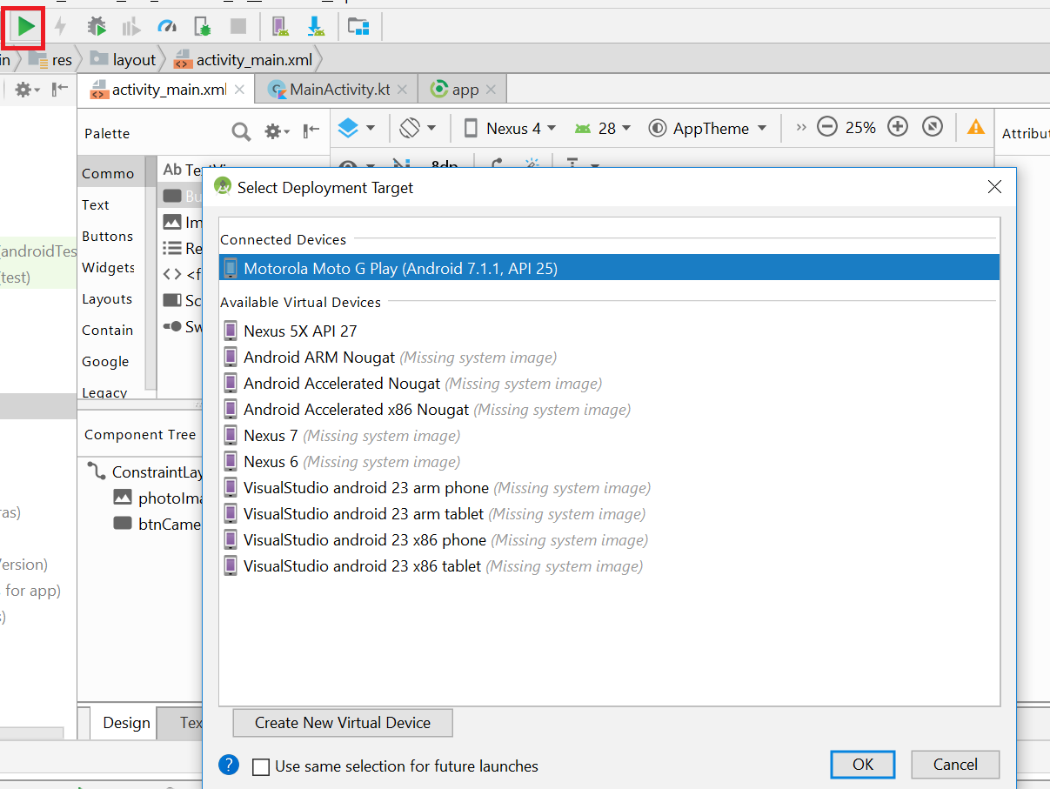Select Widgets palette category
This screenshot has width=1050, height=789.
(109, 267)
